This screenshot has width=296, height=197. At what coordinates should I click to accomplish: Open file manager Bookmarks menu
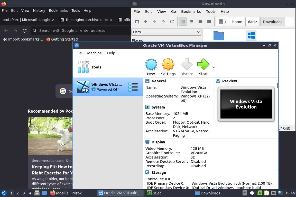(191, 12)
